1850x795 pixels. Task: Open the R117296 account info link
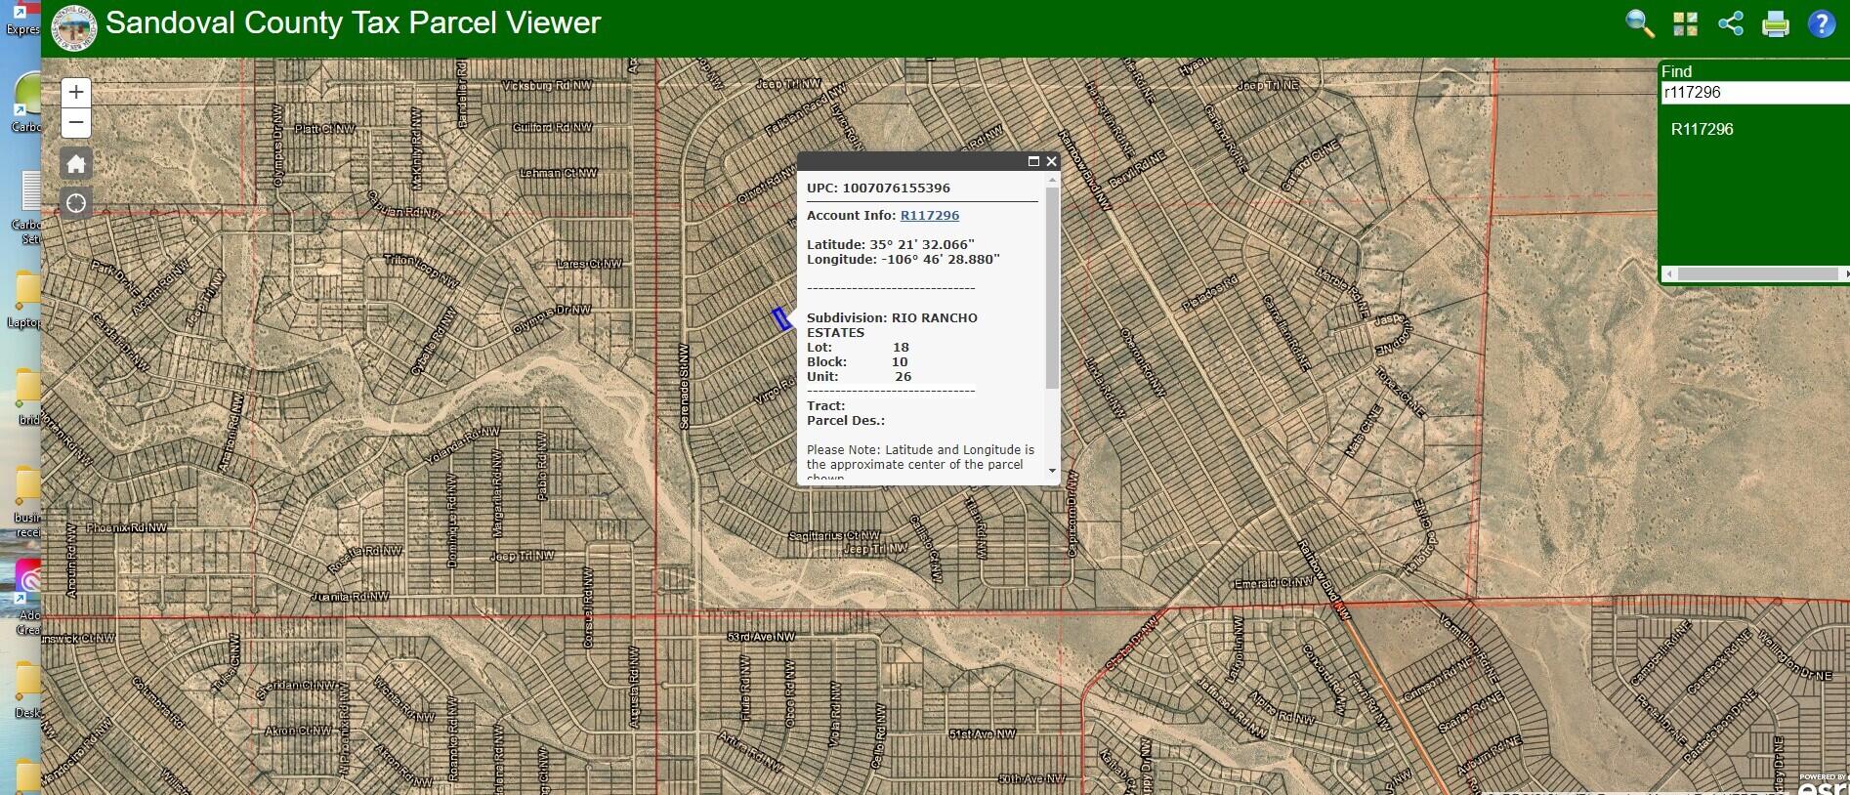(x=929, y=215)
